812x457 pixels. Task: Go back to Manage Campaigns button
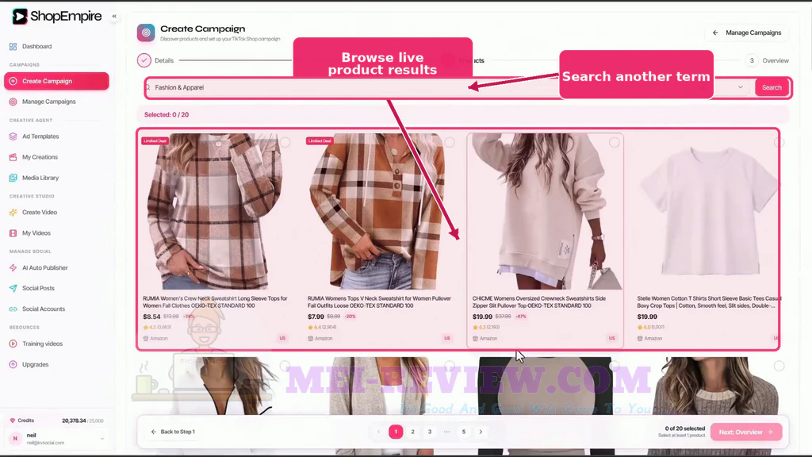[747, 33]
